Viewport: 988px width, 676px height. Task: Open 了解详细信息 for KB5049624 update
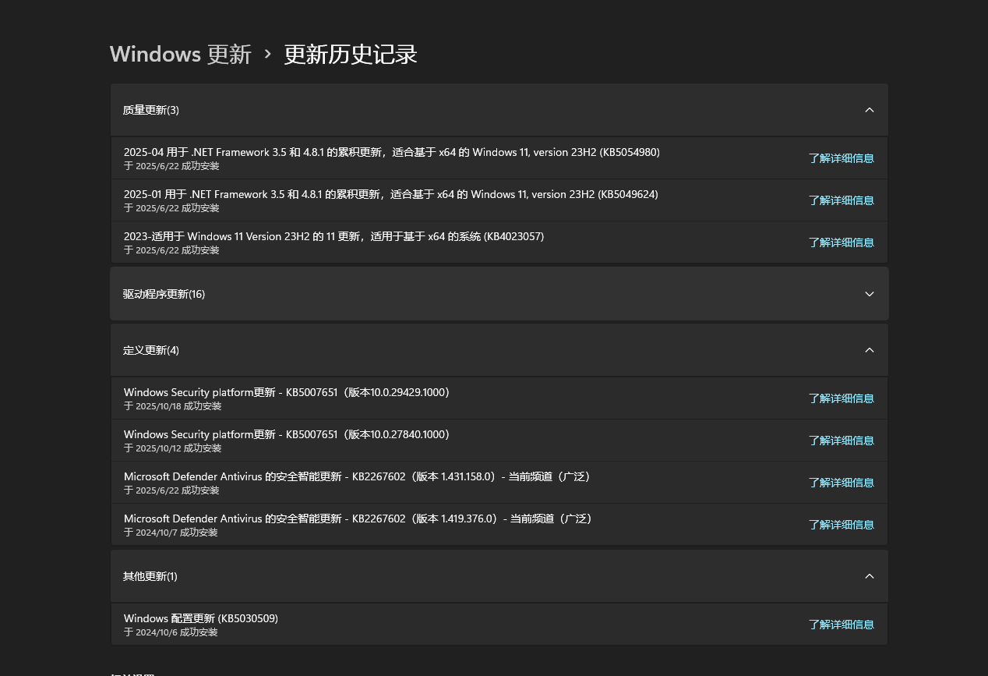[841, 200]
